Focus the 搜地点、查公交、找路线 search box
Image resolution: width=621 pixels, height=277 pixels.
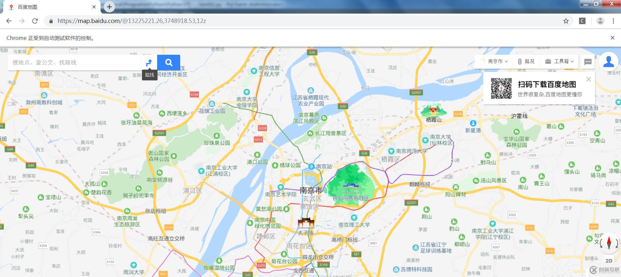[75, 63]
